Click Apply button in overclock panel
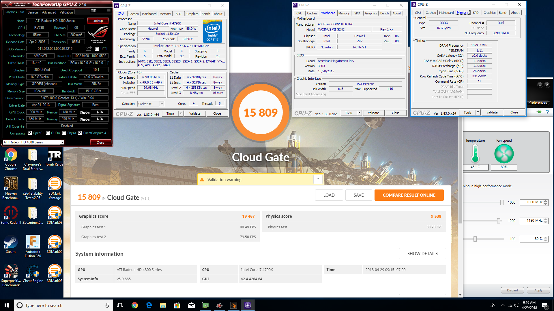Image resolution: width=554 pixels, height=311 pixels. 538,290
